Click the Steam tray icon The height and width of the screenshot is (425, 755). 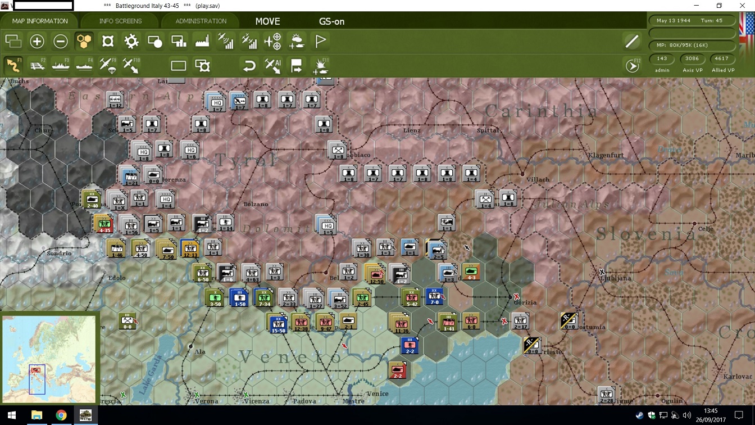point(640,415)
